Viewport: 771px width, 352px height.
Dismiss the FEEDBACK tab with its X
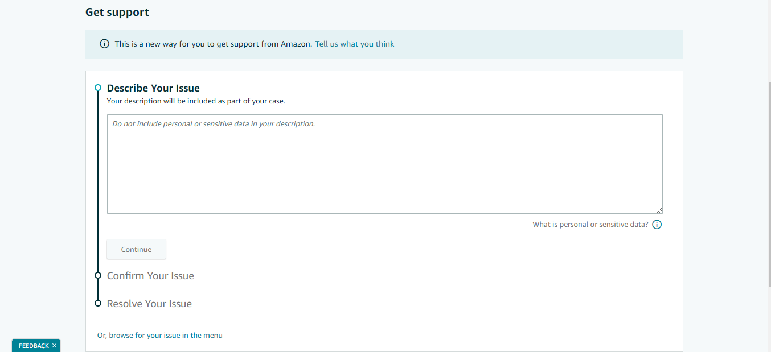click(54, 346)
